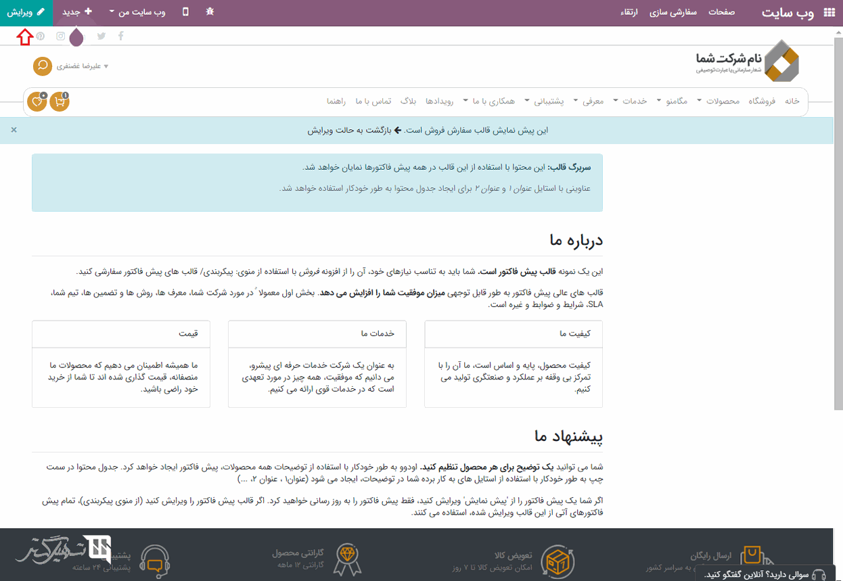Expand the وب سایت من dropdown
Viewport: 843px width, 581px height.
[x=141, y=13]
